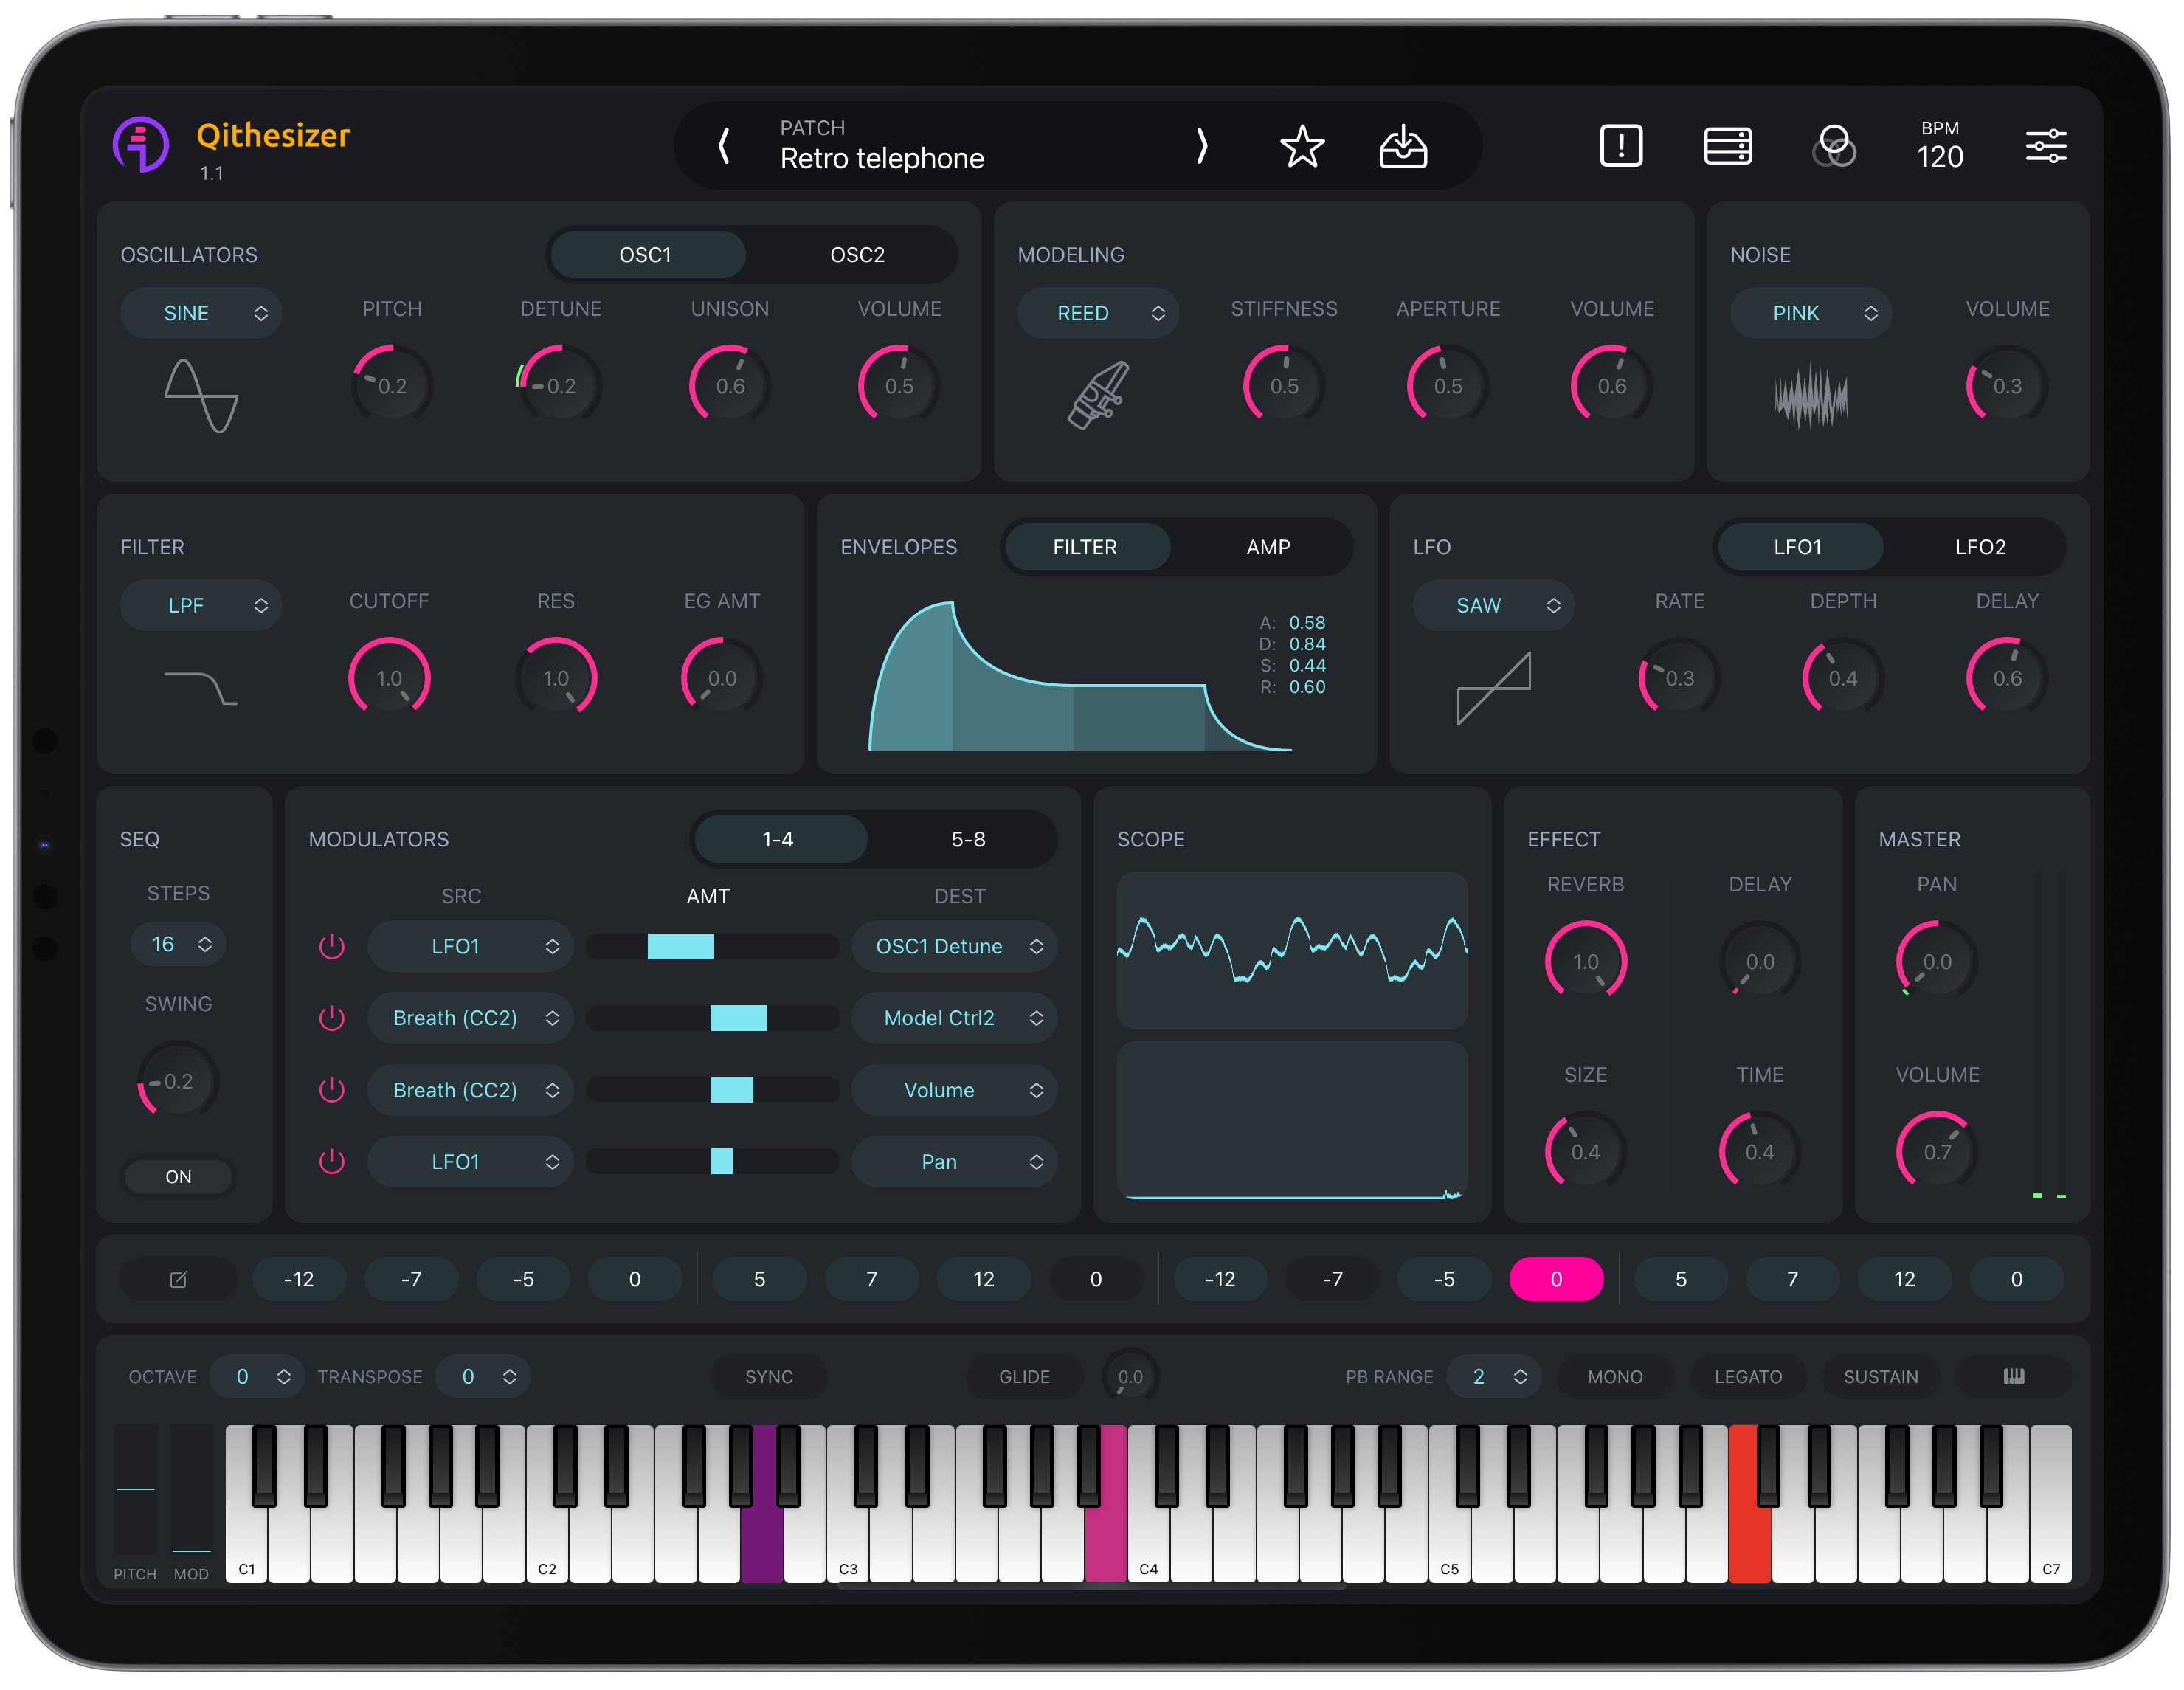Switch to the OSC1 tab
2184x1690 pixels.
tap(646, 255)
